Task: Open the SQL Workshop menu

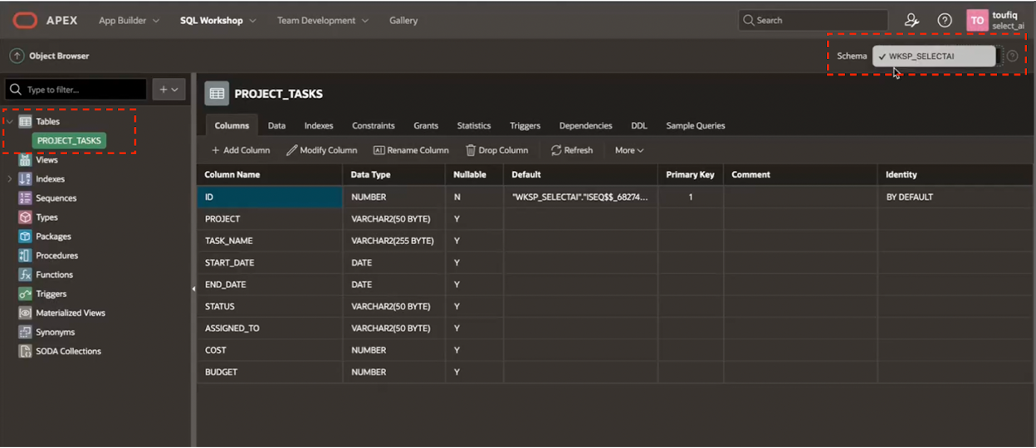Action: click(x=217, y=21)
